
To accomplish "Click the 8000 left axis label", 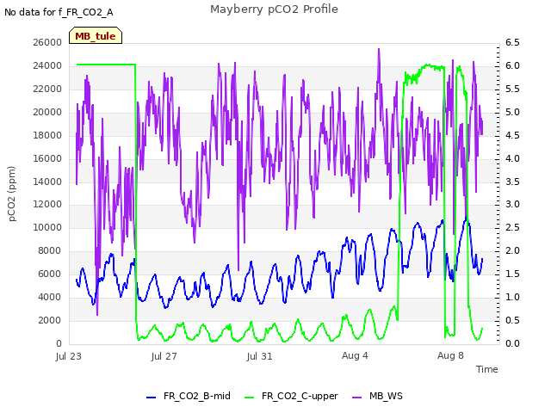I will pos(50,250).
